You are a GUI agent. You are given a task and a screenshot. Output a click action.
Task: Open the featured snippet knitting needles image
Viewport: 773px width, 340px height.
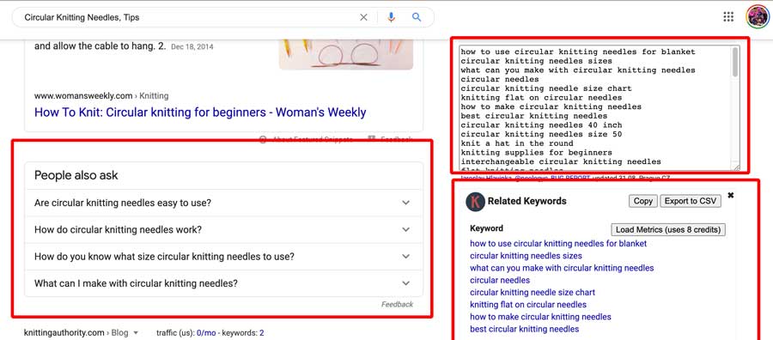(x=346, y=54)
